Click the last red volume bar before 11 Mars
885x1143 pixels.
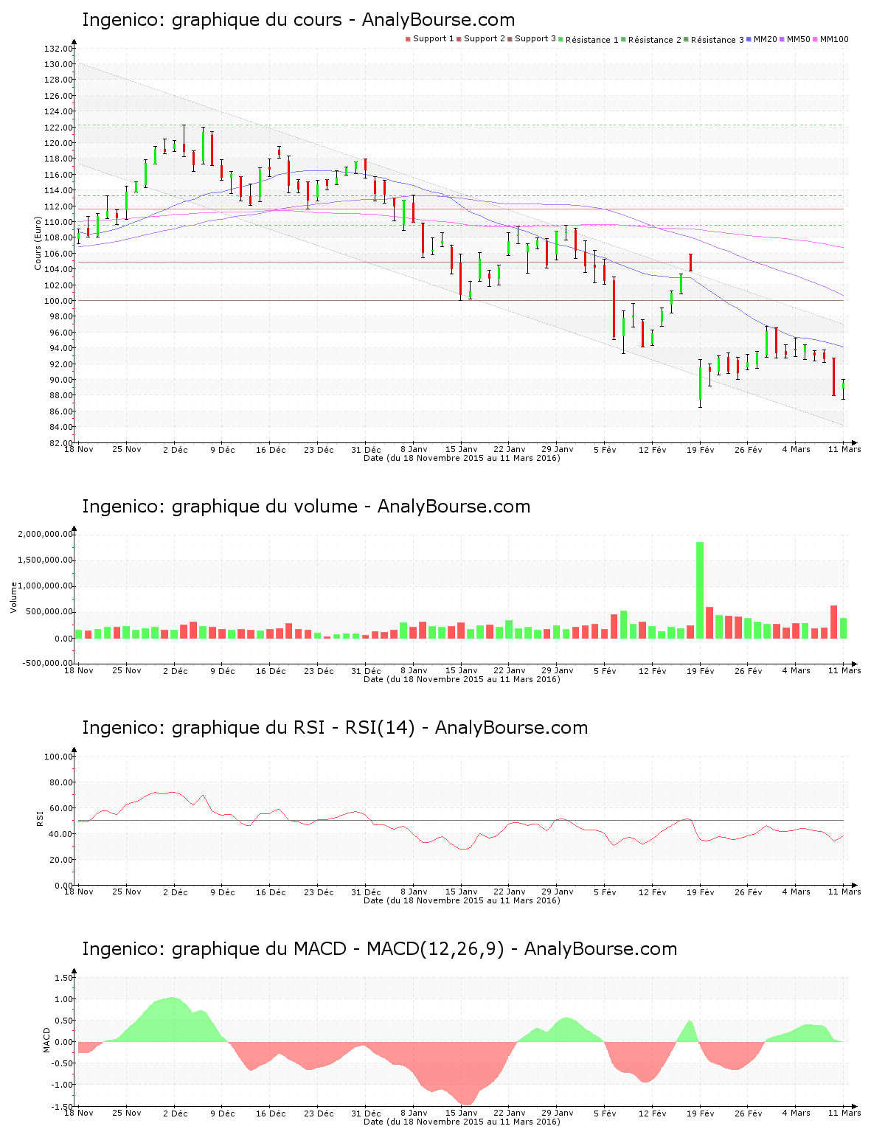coord(833,622)
